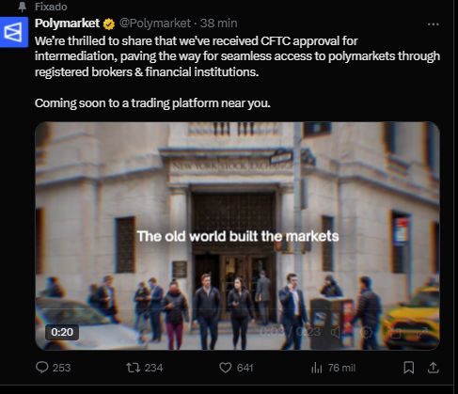The height and width of the screenshot is (394, 458).
Task: Seek using the faint video progress bar
Action: click(237, 310)
